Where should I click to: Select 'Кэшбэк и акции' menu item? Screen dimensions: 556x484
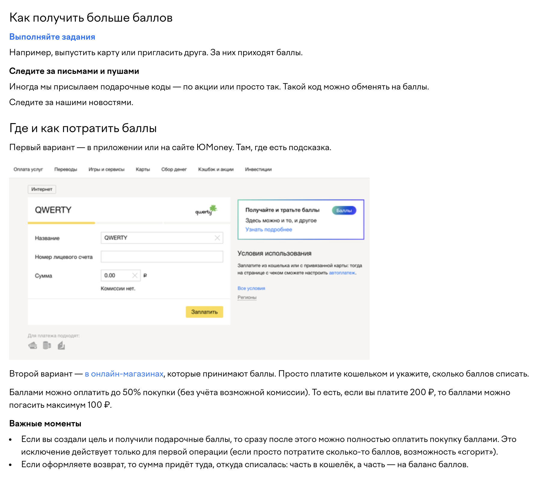216,169
